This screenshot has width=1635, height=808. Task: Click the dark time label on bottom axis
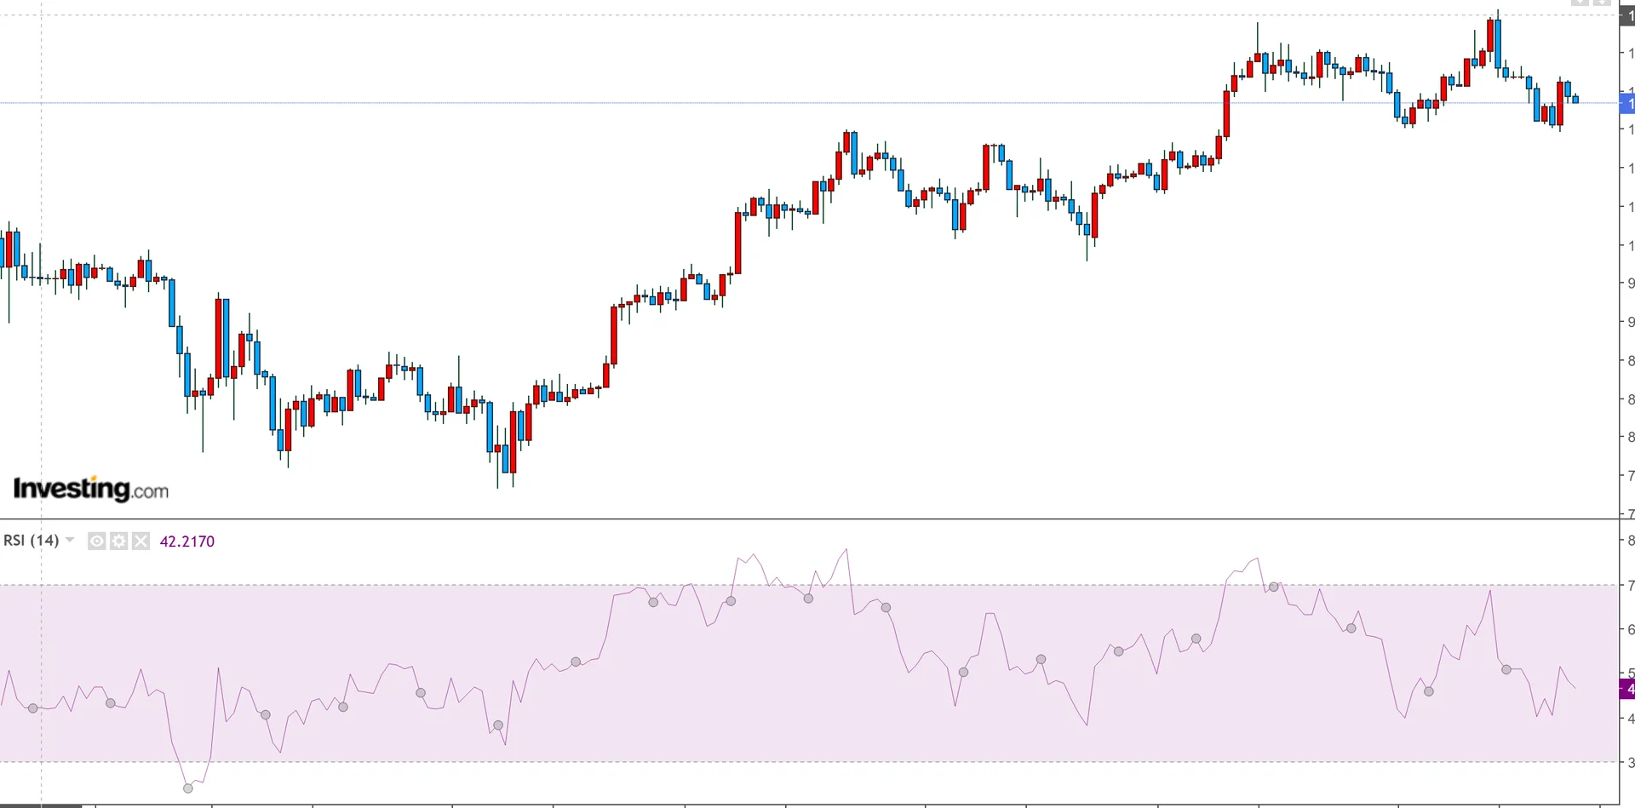click(41, 805)
